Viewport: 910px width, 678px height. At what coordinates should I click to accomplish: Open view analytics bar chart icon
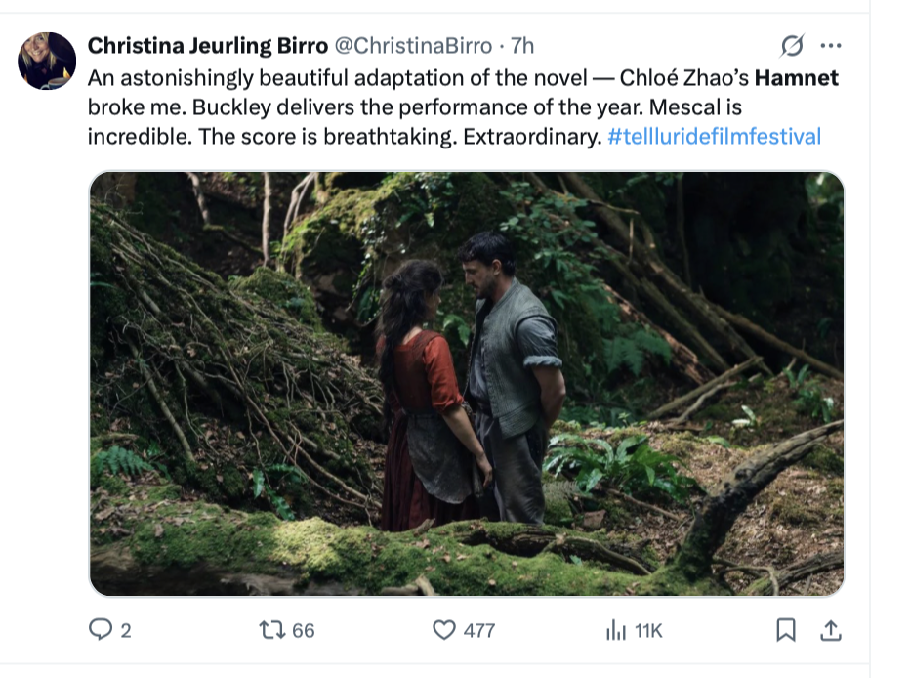pyautogui.click(x=615, y=631)
